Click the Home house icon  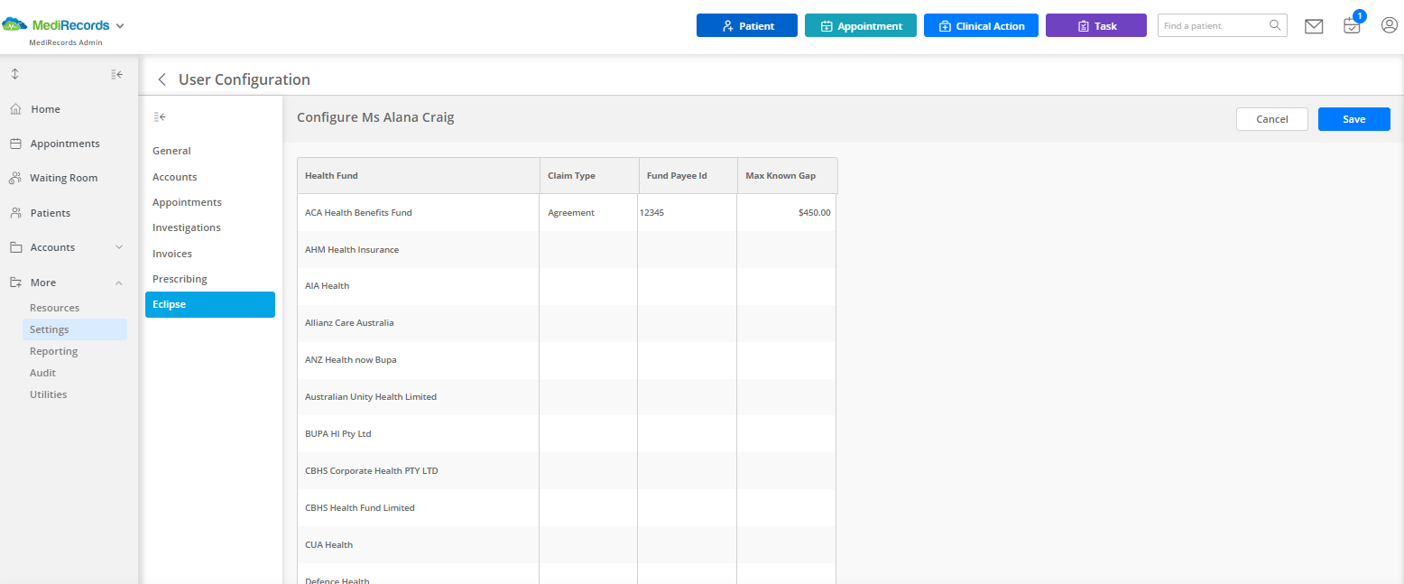click(x=15, y=109)
